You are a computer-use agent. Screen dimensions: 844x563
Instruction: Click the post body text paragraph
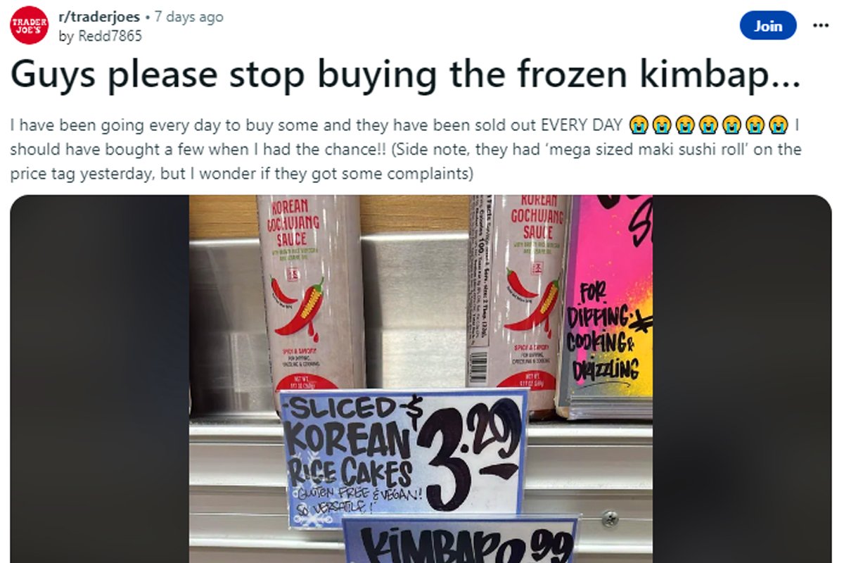pos(407,149)
